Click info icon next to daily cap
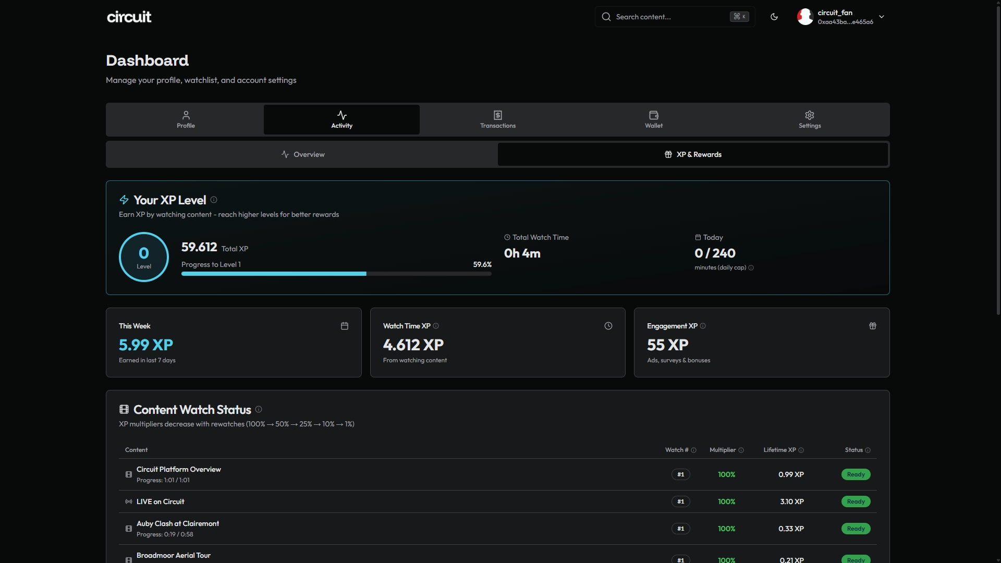Image resolution: width=1001 pixels, height=563 pixels. [x=751, y=268]
